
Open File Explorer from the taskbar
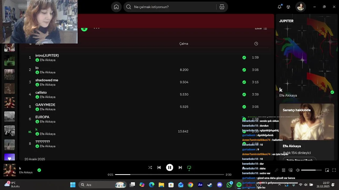point(161,185)
